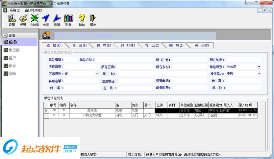This screenshot has width=274, height=159.
Task: Click the 添加 button
Action: 53,46
